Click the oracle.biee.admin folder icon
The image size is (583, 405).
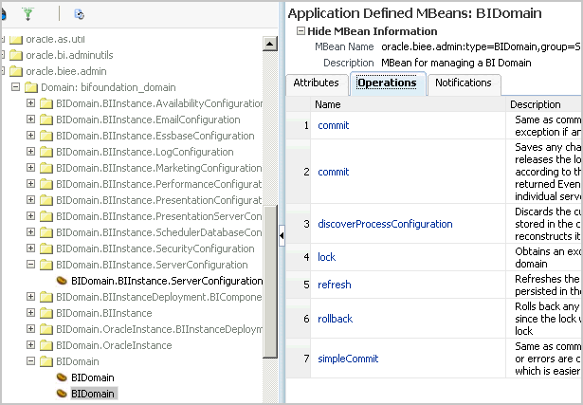(x=14, y=71)
